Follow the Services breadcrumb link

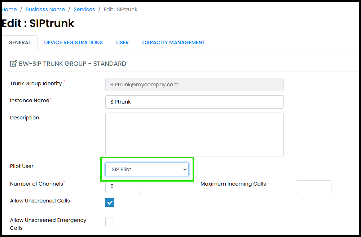coord(84,9)
